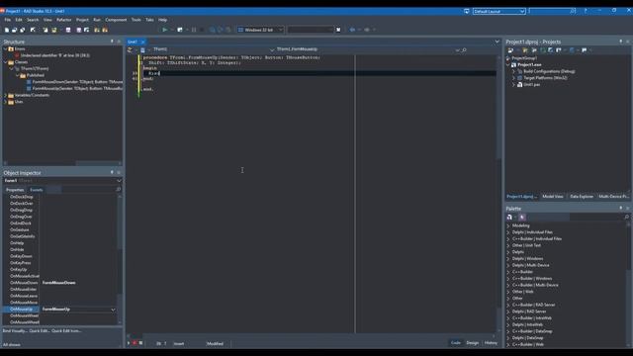Click the Palette panel vertical scrollbar

[628, 285]
